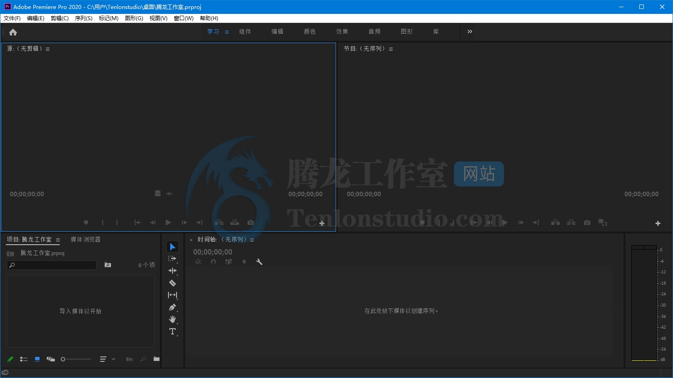Viewport: 673px width, 378px height.
Task: Toggle drag video only in Source monitor
Action: tap(158, 193)
